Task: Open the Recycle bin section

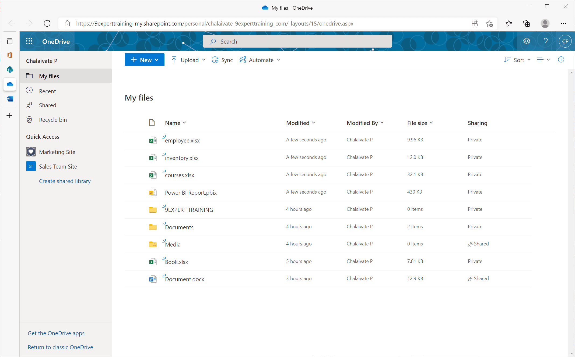Action: tap(53, 120)
